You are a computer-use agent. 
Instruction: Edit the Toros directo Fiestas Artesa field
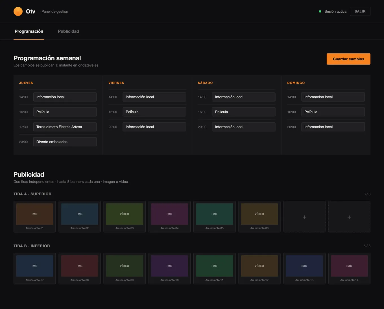65,127
